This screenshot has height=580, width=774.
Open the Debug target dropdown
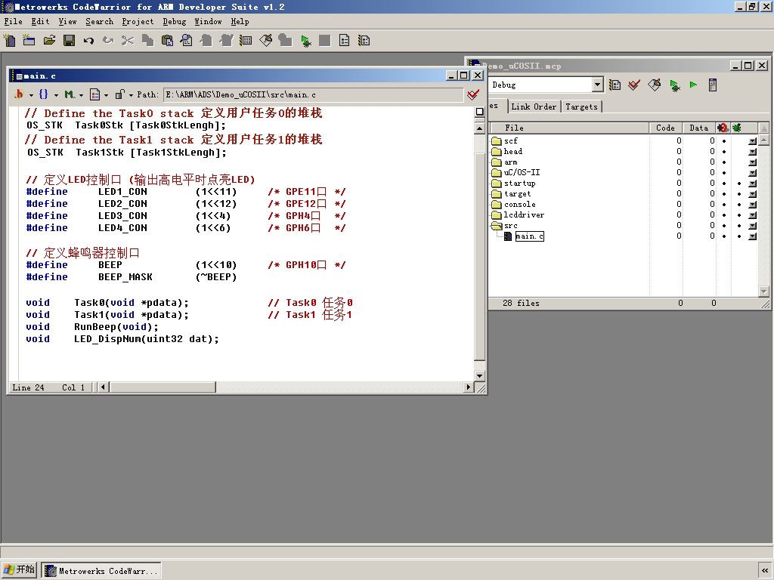tap(597, 85)
